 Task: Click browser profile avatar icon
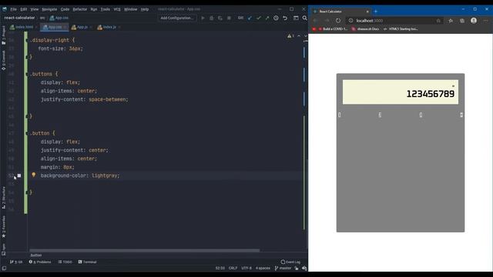coord(474,21)
